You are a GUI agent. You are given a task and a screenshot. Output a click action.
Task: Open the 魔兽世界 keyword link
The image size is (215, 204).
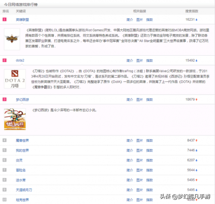[22, 140]
